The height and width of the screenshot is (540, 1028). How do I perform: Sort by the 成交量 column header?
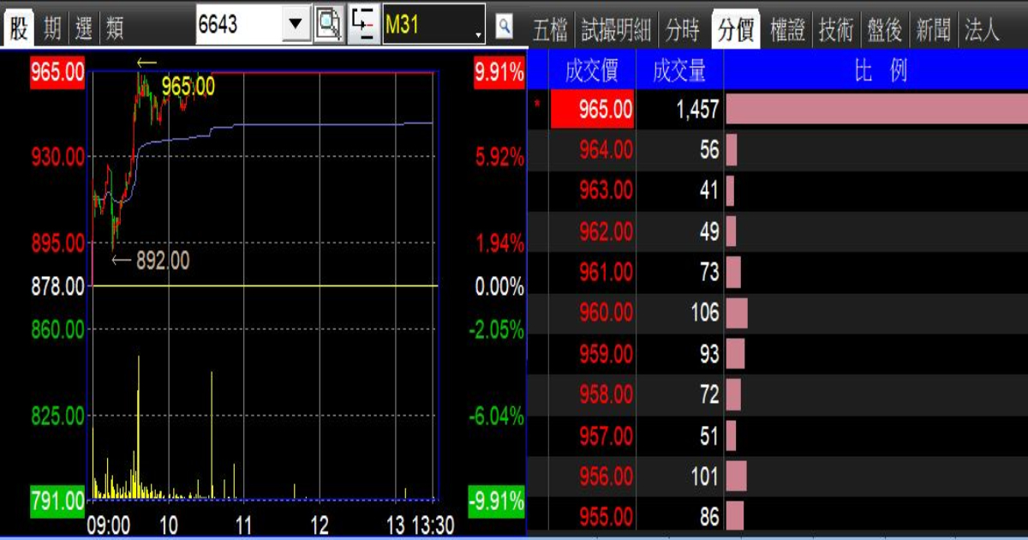pos(679,70)
